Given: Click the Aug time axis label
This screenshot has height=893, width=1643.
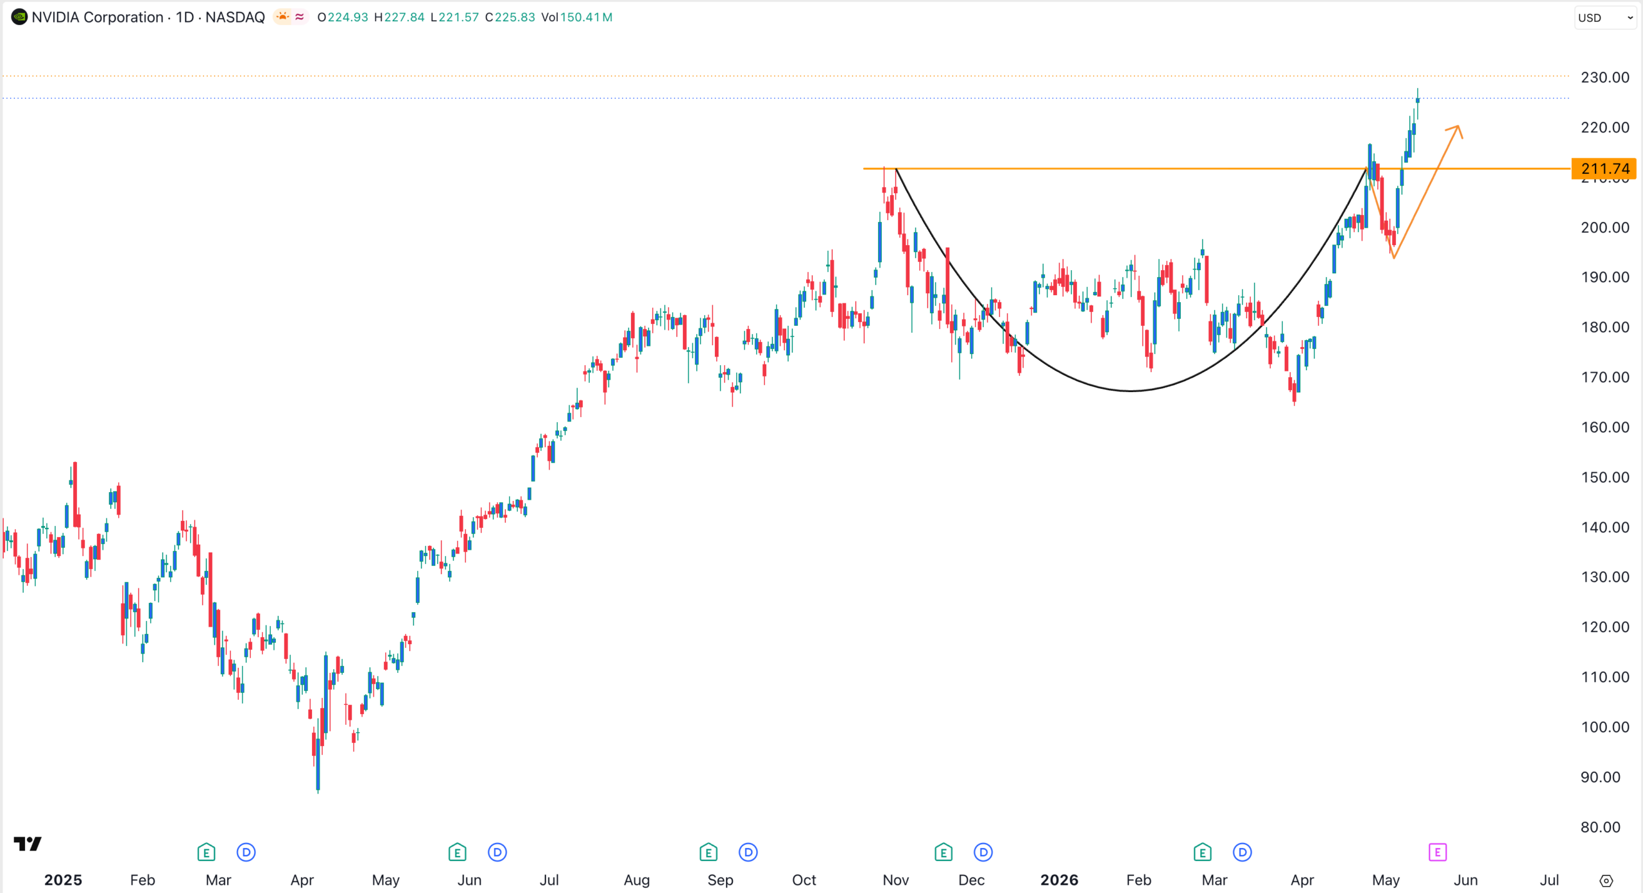Looking at the screenshot, I should pyautogui.click(x=637, y=880).
